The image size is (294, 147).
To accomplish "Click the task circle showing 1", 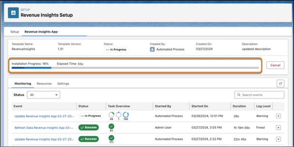I will point(118,115).
